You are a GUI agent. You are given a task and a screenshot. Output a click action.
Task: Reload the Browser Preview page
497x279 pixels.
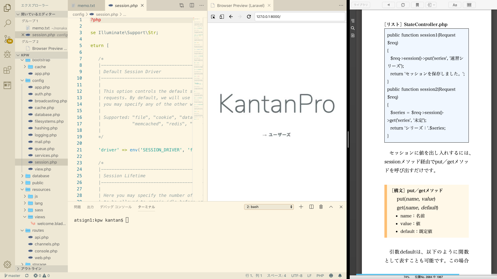click(249, 17)
